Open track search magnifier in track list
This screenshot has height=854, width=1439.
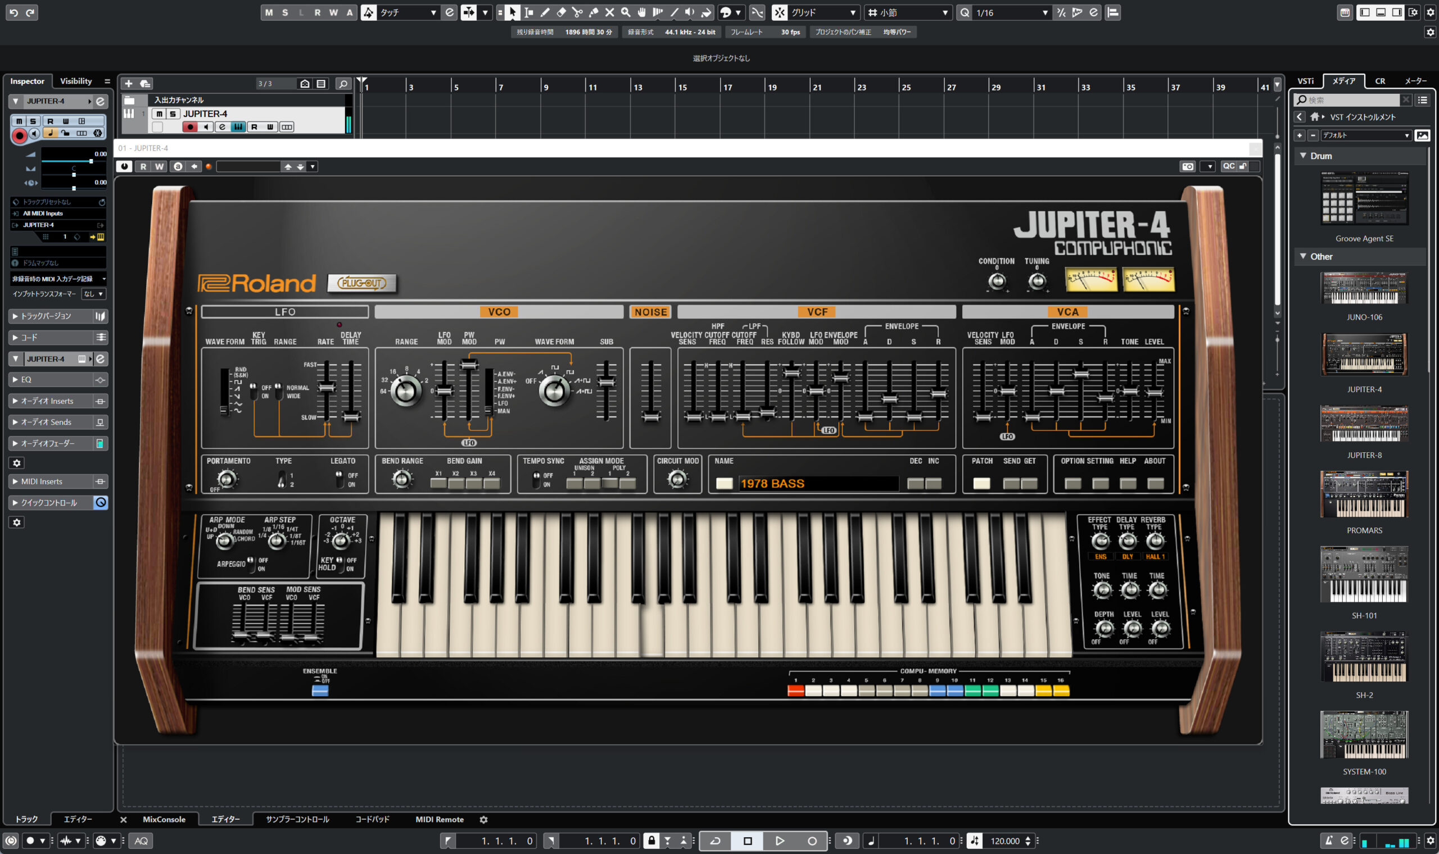coord(343,84)
